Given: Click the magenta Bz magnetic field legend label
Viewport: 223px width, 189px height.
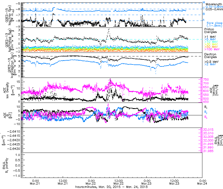Looking at the screenshot, I should tap(206, 117).
